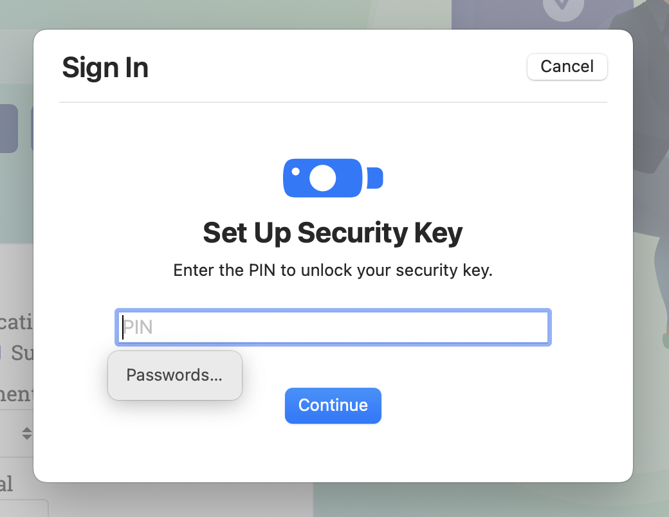669x517 pixels.
Task: Click the white circle inside the key icon
Action: 322,177
